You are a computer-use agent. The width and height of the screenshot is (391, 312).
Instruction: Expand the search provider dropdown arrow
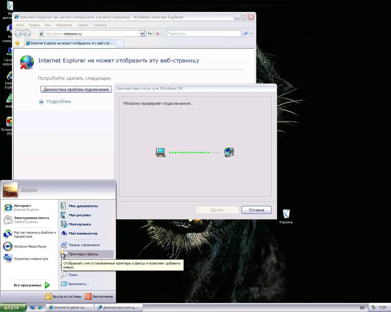(x=251, y=34)
